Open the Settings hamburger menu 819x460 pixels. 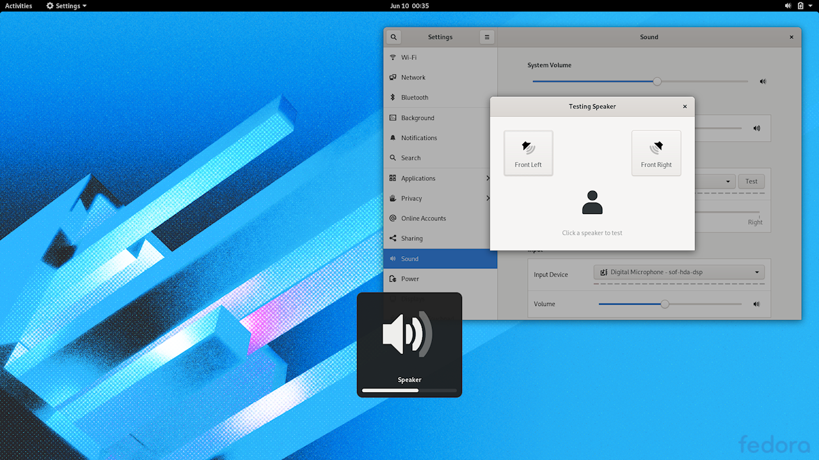pyautogui.click(x=487, y=37)
